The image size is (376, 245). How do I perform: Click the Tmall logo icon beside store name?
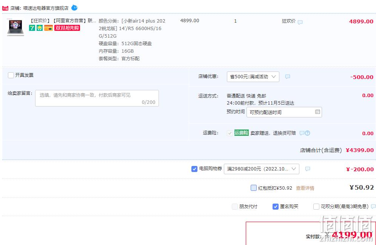pyautogui.click(x=5, y=8)
